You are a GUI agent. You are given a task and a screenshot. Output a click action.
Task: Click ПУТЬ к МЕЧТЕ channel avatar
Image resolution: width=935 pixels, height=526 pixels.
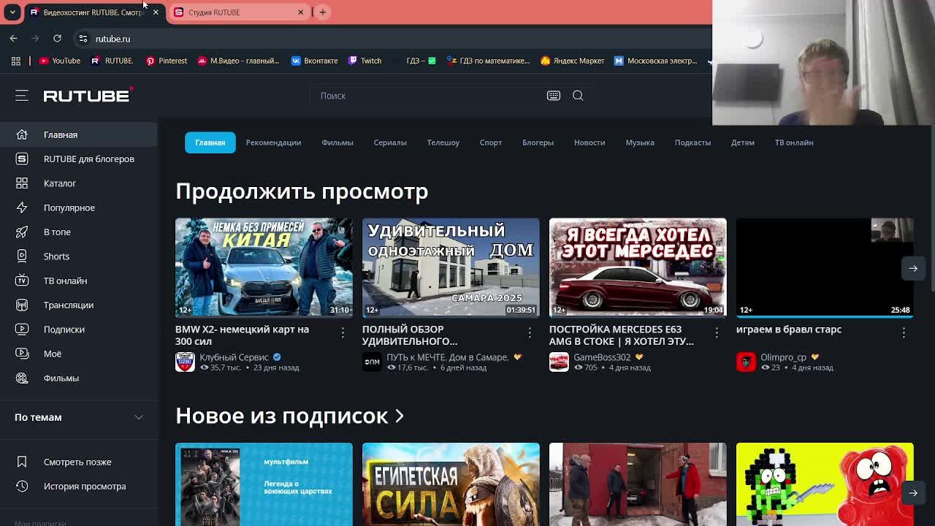coord(372,362)
